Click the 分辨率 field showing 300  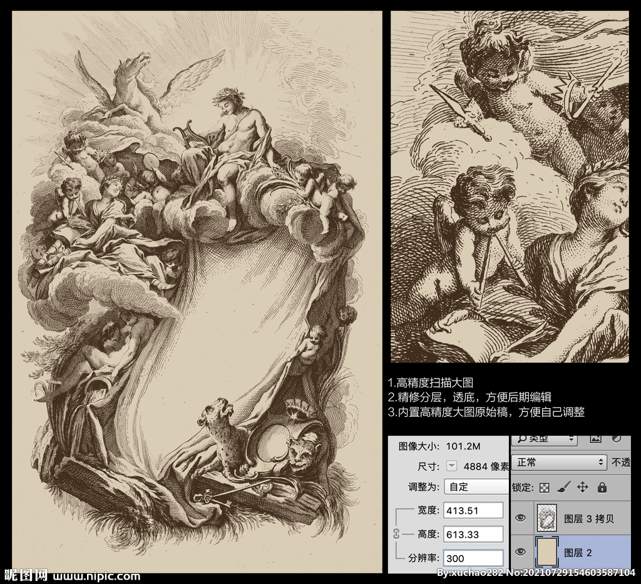click(473, 558)
